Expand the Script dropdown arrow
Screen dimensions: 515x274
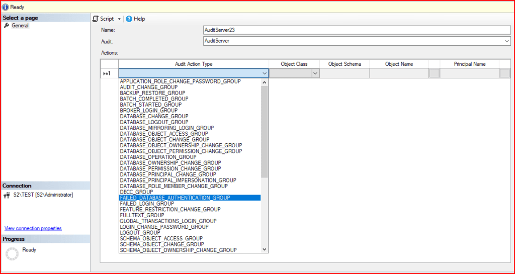pyautogui.click(x=119, y=19)
